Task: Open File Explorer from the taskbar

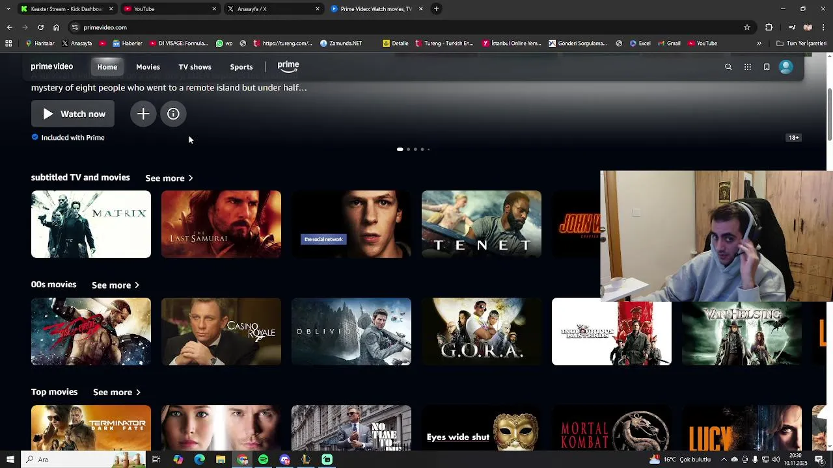Action: (221, 460)
